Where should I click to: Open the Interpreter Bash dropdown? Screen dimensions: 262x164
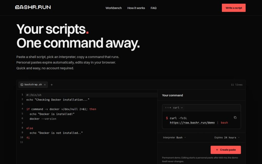174,137
